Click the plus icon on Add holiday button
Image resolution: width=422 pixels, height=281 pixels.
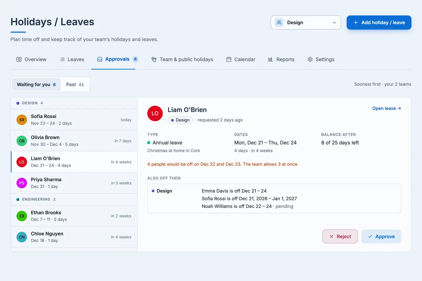click(x=356, y=23)
